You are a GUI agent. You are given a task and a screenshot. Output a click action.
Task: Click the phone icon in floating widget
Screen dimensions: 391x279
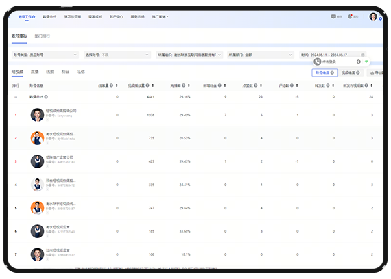(x=317, y=62)
